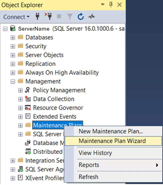Collapse the ServerName server node

pos(5,29)
